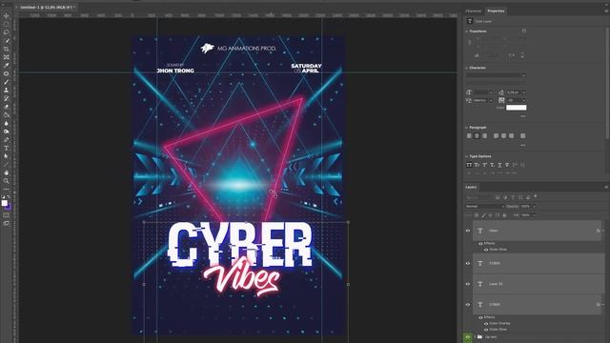Select the Horizontal Type tool
This screenshot has height=343, width=610.
pyautogui.click(x=7, y=149)
